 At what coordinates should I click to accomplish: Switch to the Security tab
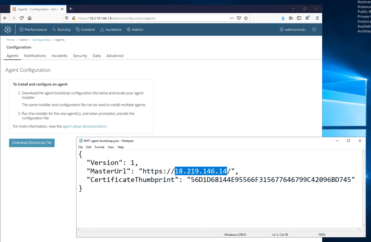coord(80,56)
